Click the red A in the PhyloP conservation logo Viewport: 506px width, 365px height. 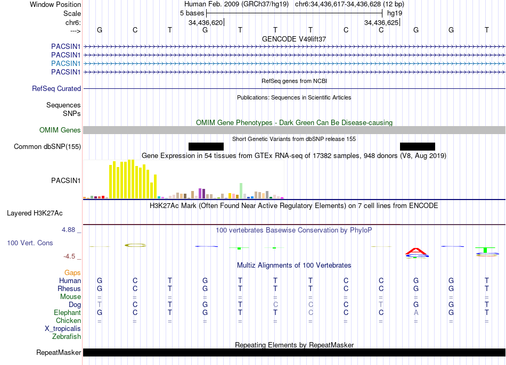[416, 251]
